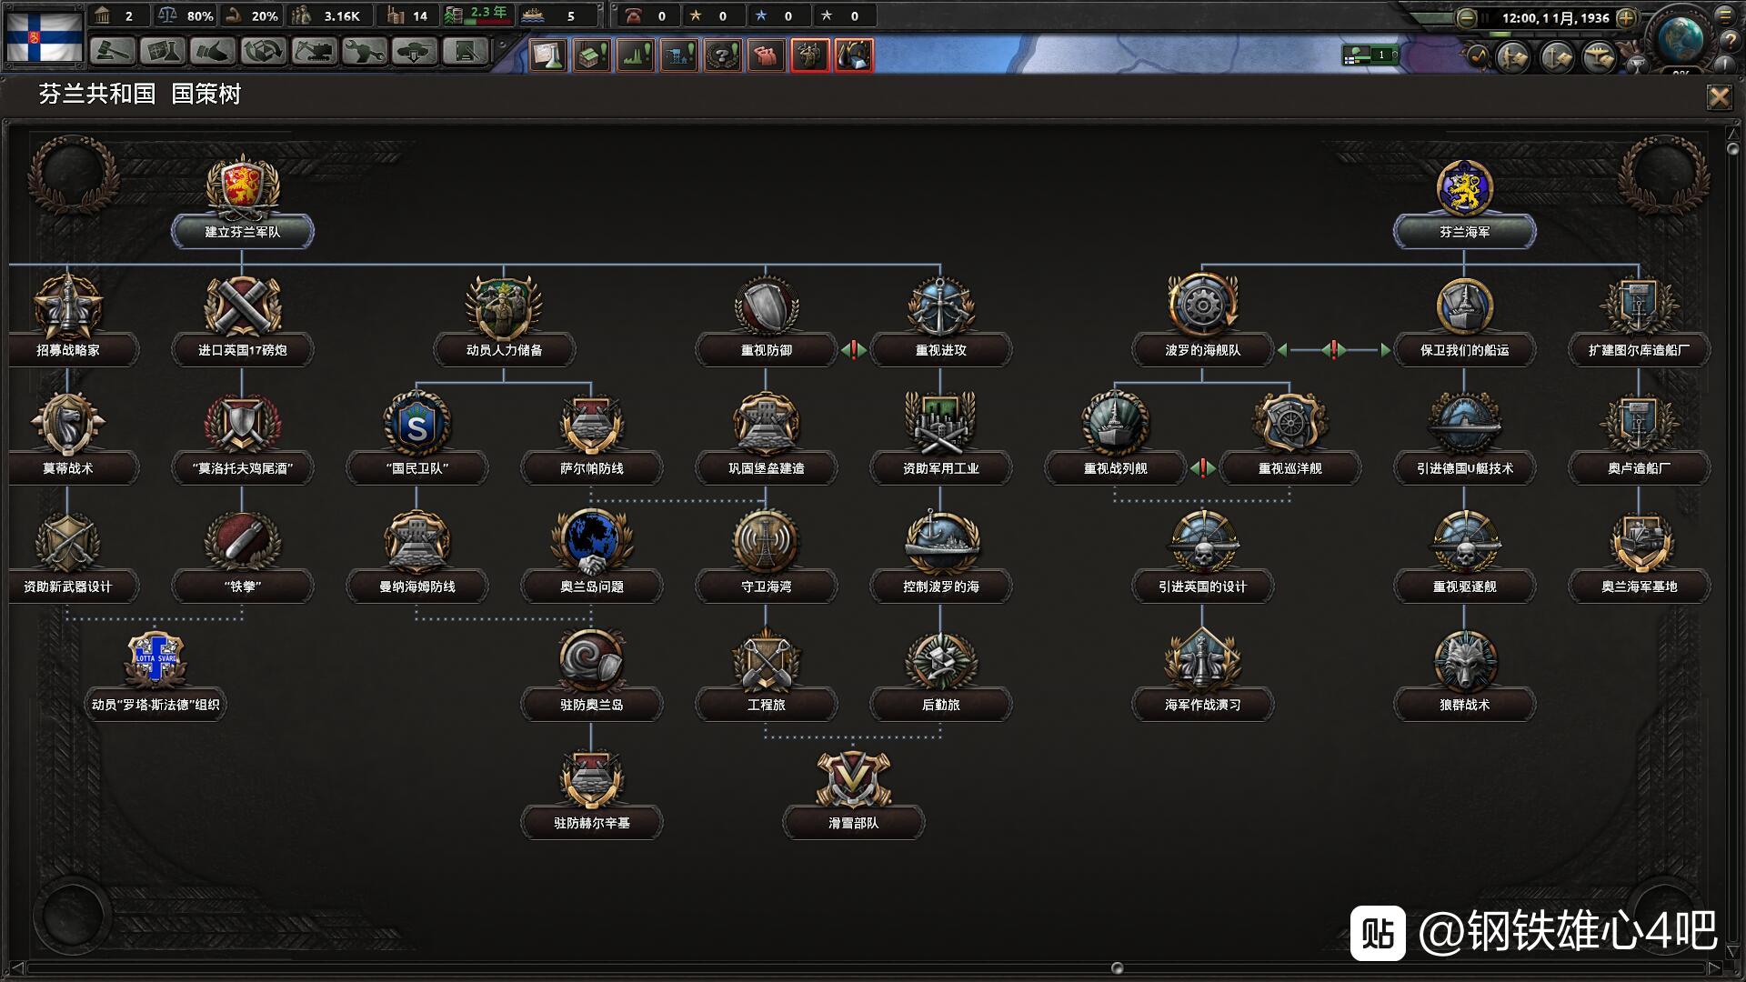Select the 后勤旅 focus

tap(940, 675)
